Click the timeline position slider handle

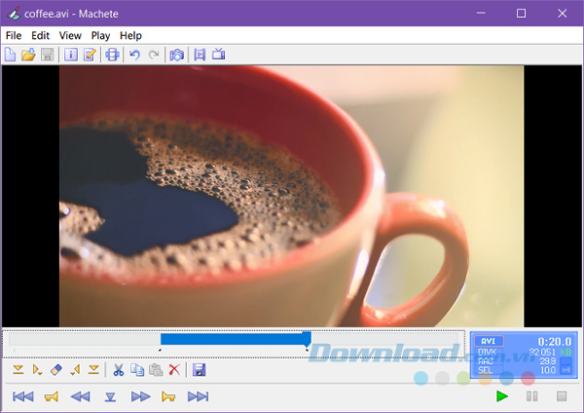pos(307,339)
